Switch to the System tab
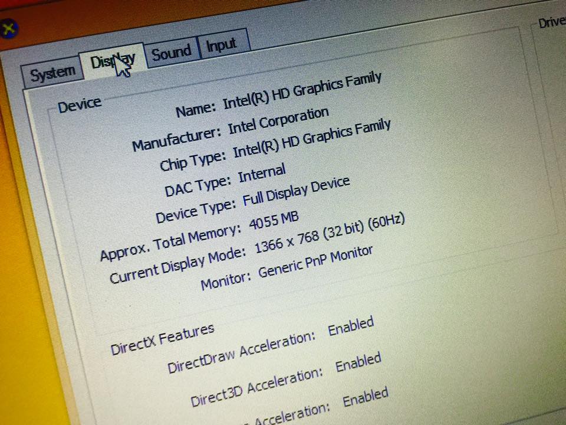 tap(52, 74)
